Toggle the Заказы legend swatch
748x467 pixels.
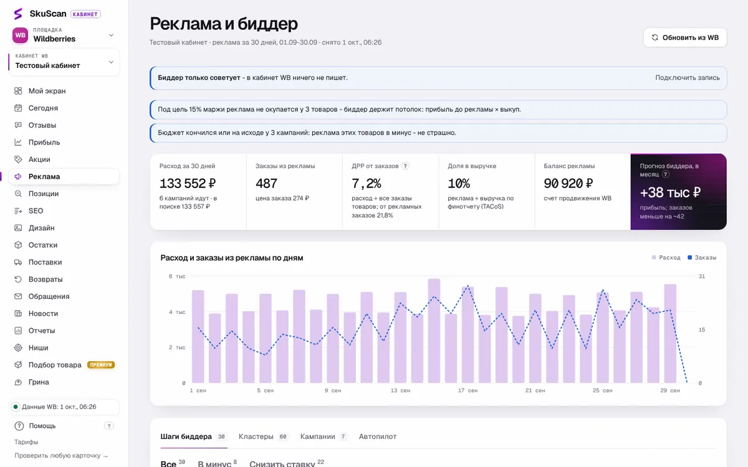click(x=690, y=257)
